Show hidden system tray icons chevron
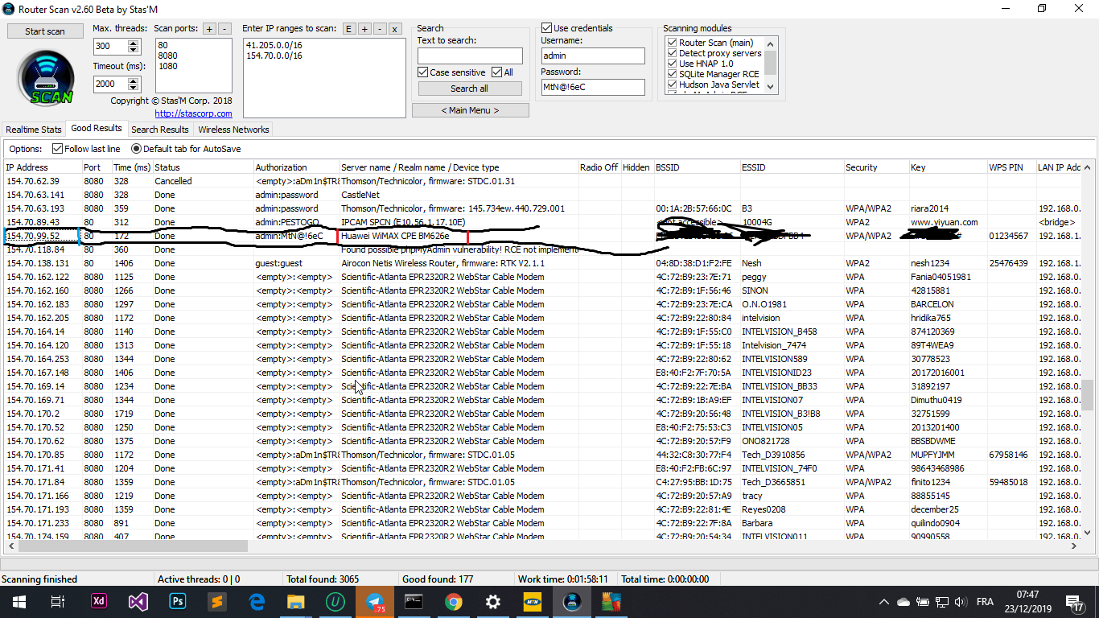 point(884,602)
